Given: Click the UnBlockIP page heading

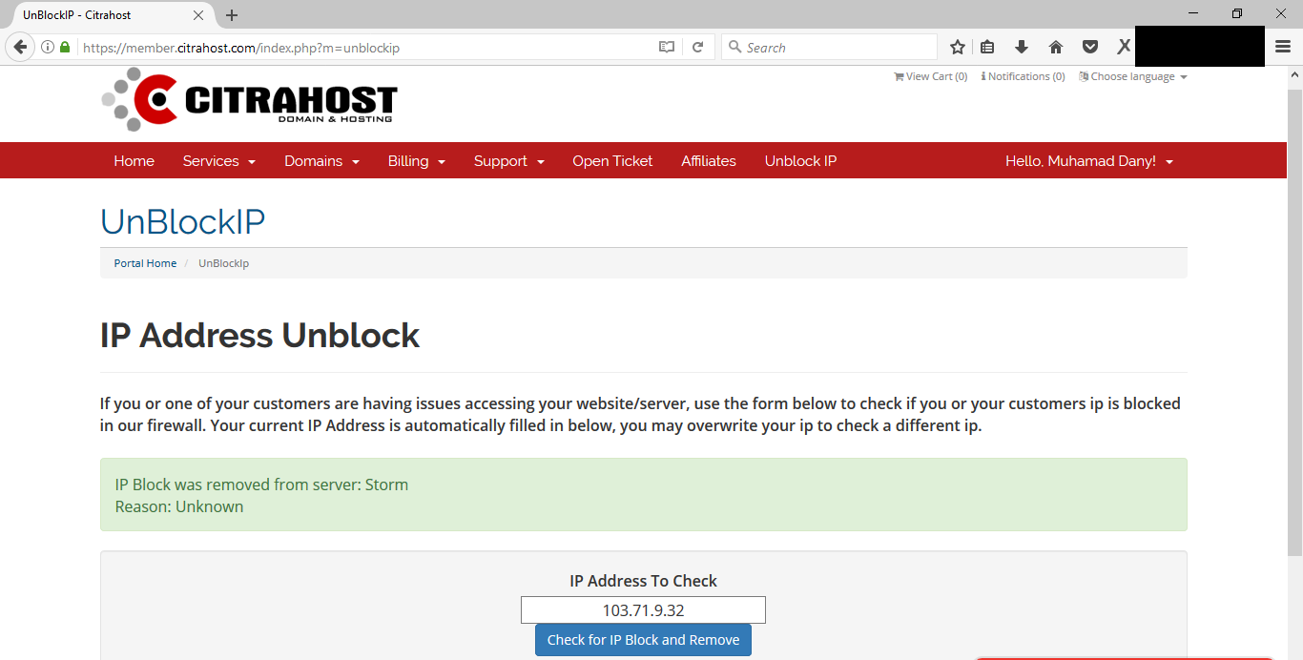Looking at the screenshot, I should pyautogui.click(x=183, y=221).
